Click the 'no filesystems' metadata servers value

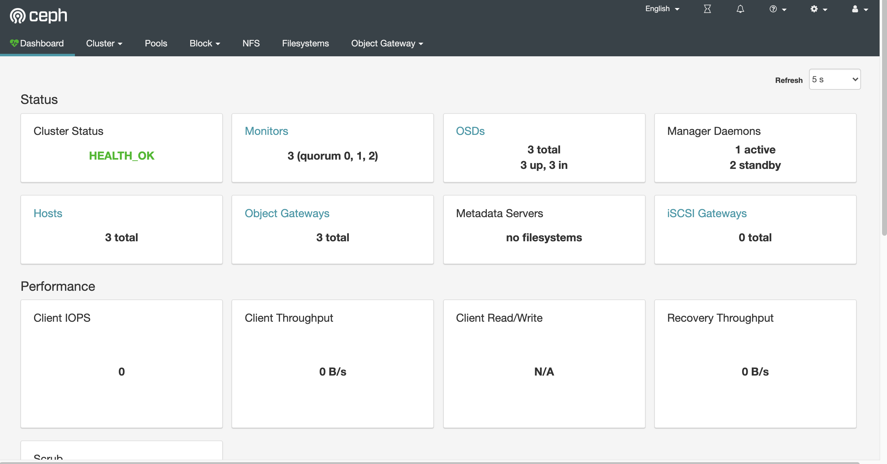click(544, 238)
